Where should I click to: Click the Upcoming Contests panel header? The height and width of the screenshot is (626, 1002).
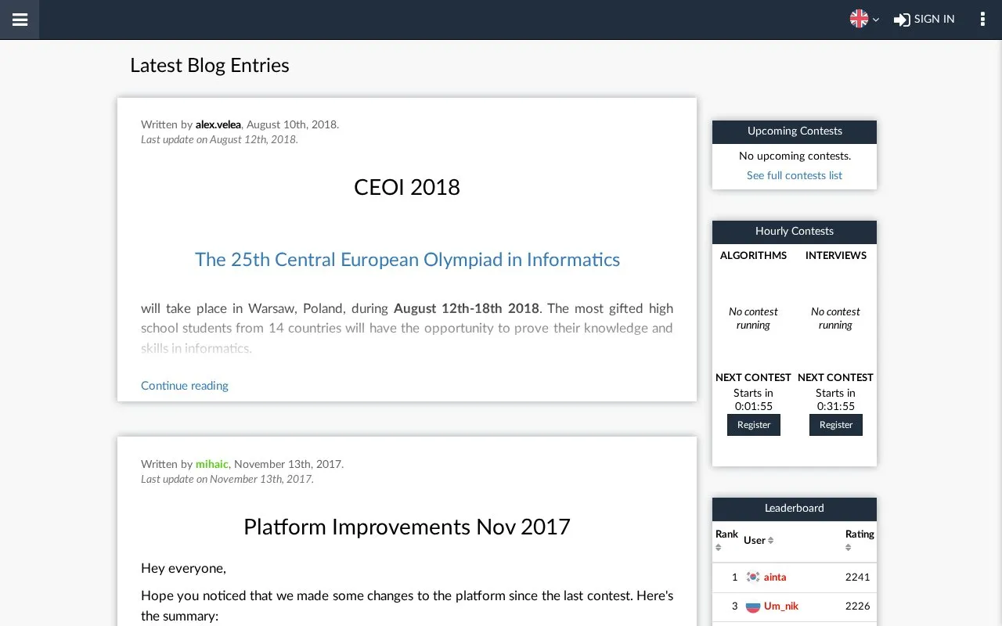pyautogui.click(x=795, y=131)
